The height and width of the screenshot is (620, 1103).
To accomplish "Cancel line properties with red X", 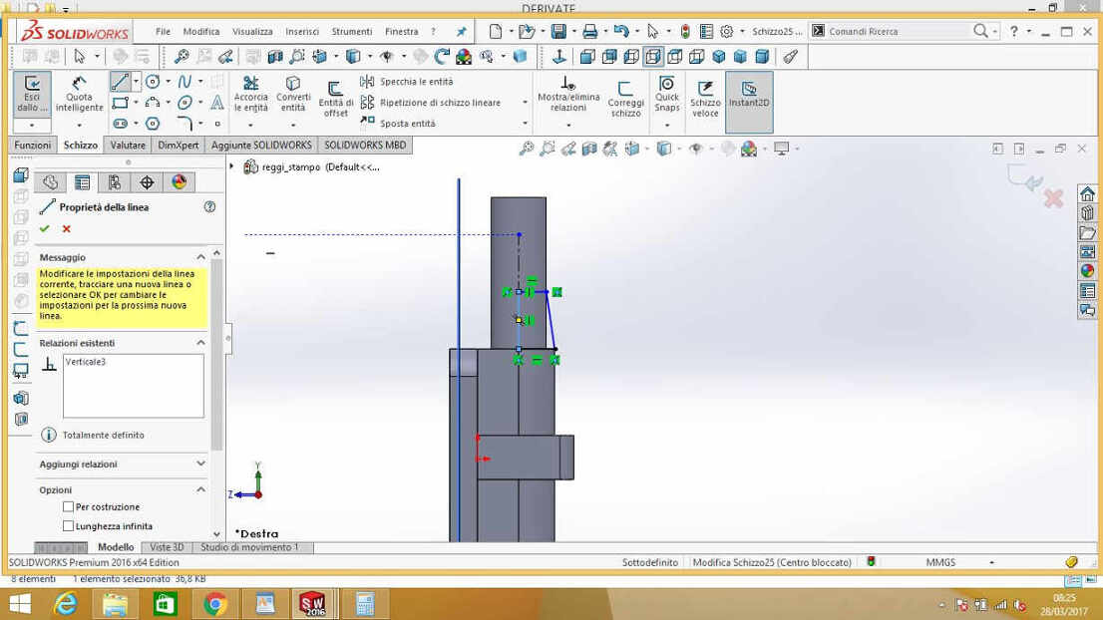I will click(x=66, y=228).
